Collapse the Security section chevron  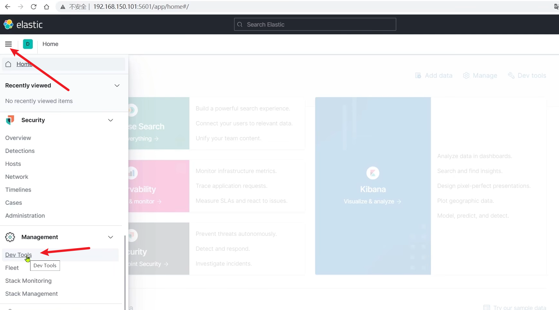click(111, 120)
